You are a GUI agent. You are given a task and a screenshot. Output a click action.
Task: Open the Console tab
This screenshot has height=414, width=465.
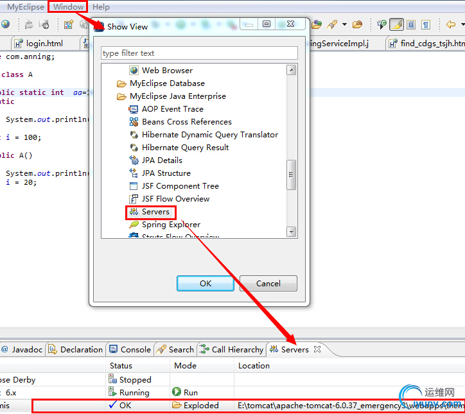pyautogui.click(x=130, y=350)
